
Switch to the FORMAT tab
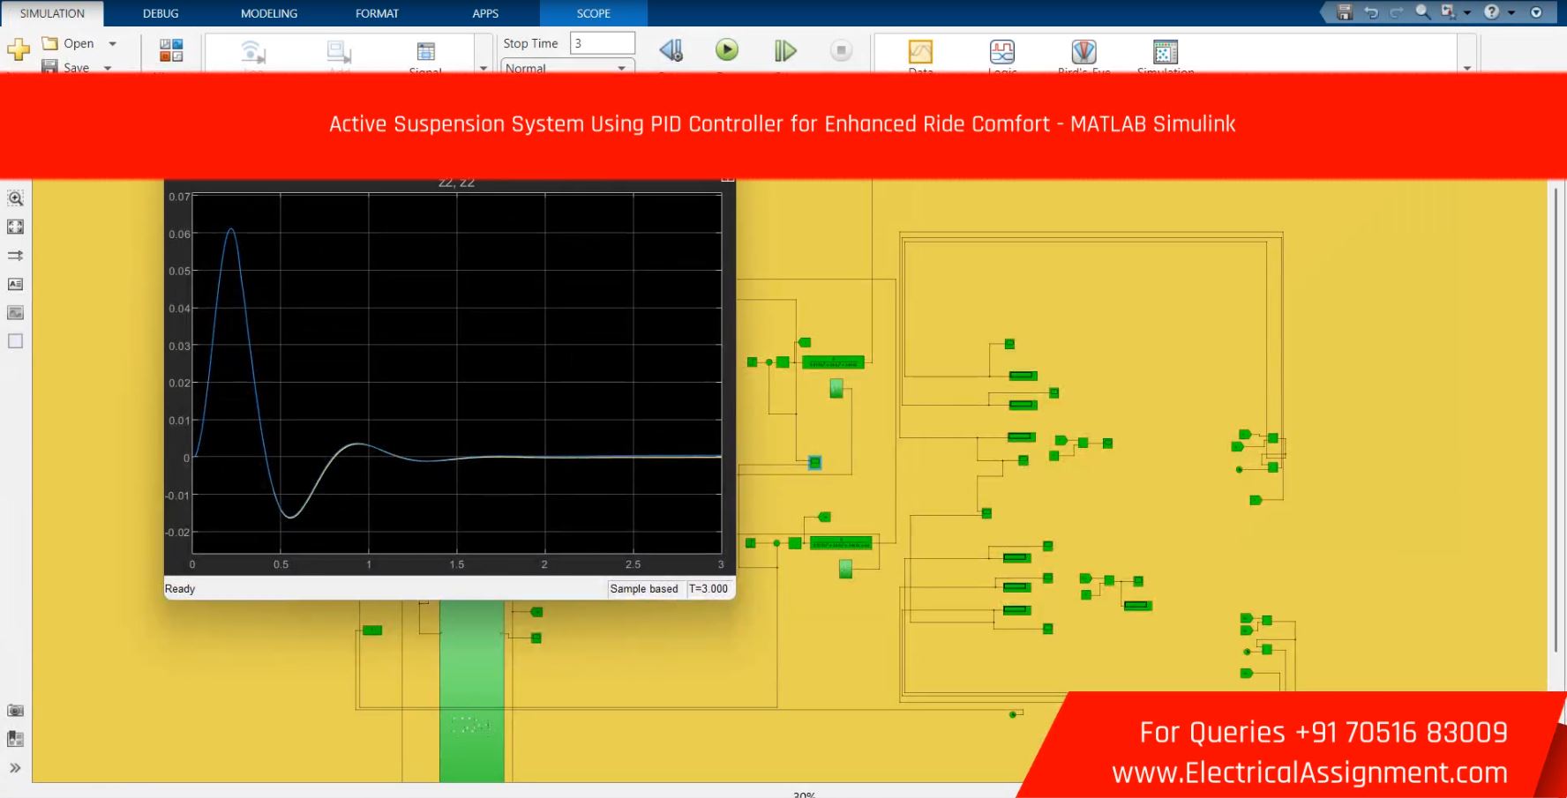coord(377,13)
